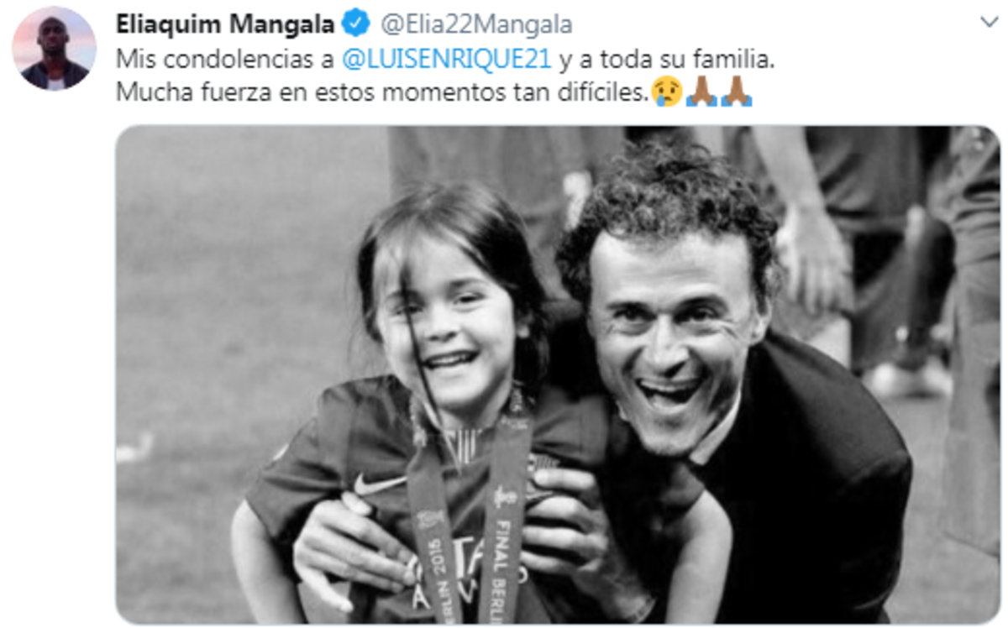Click the blue verified badge
Screen dimensions: 1008x628
tap(358, 24)
